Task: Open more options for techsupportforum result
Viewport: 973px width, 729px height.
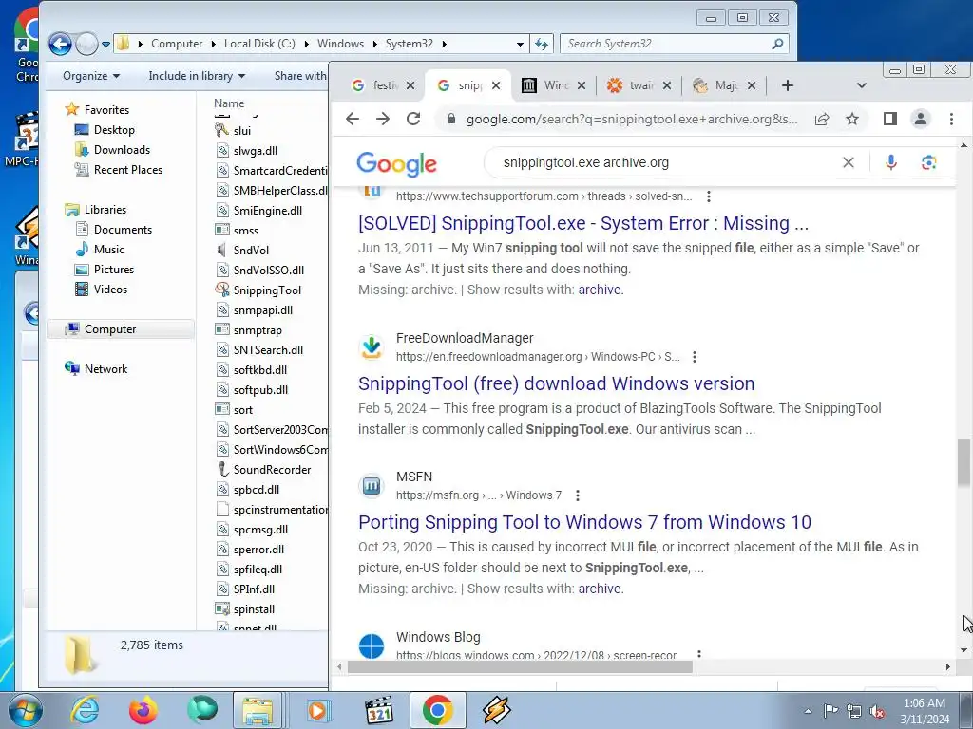Action: pos(708,196)
